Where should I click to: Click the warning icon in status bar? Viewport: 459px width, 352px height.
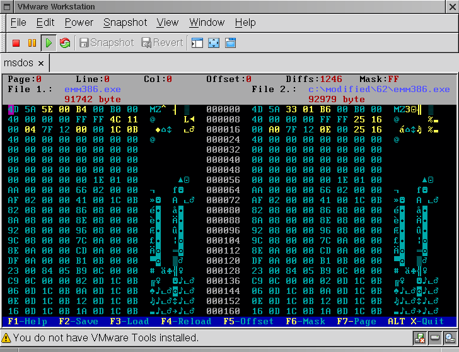[x=6, y=338]
